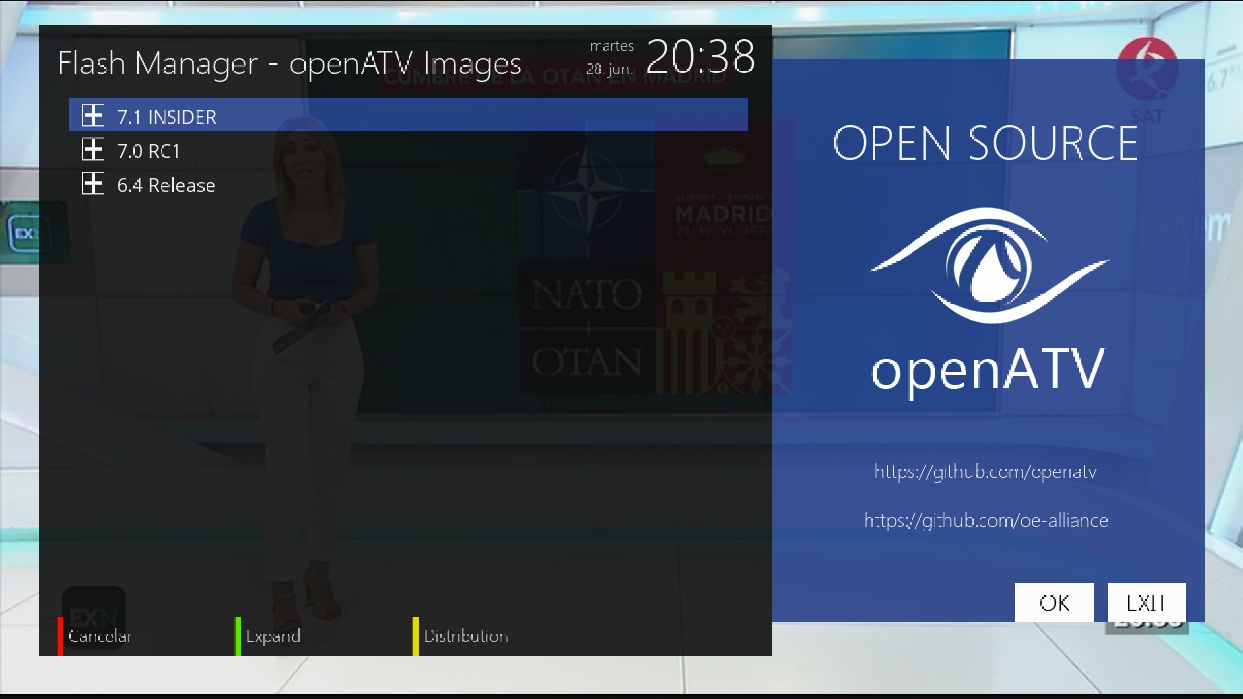Image resolution: width=1243 pixels, height=699 pixels.
Task: Open the github.com/openatv link
Action: click(985, 472)
